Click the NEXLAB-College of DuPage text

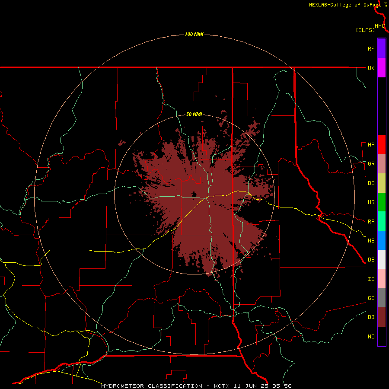click(x=345, y=5)
